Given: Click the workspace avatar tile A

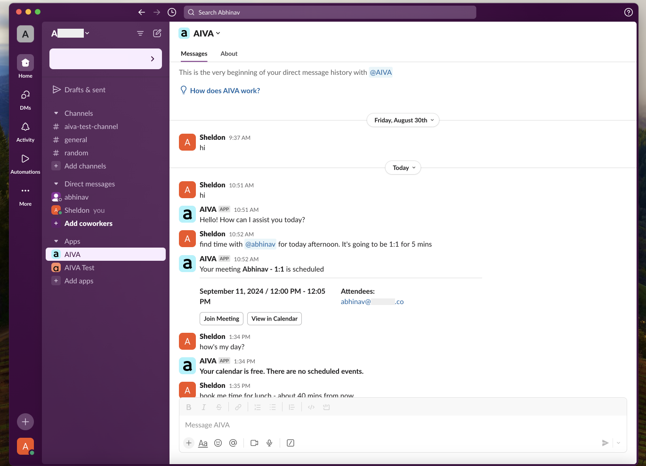Looking at the screenshot, I should 25,34.
